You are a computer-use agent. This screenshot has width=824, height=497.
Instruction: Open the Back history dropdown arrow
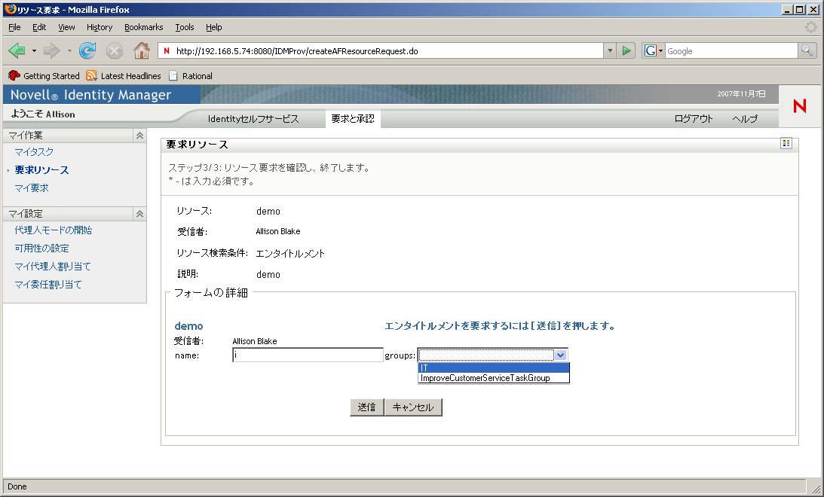tap(34, 51)
